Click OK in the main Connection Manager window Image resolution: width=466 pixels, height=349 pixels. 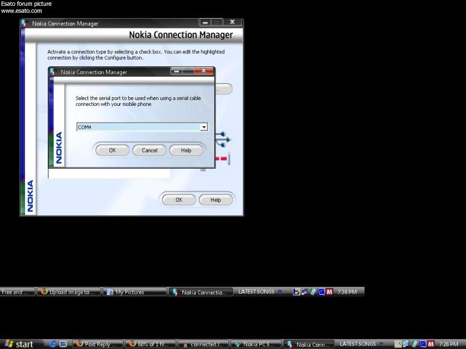pyautogui.click(x=179, y=200)
